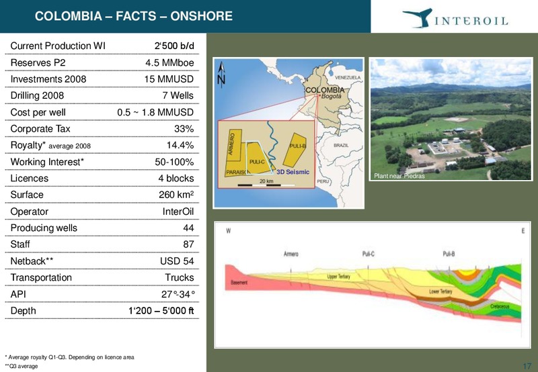This screenshot has width=538, height=372.
Task: Click the value 'Trucks'
Action: [179, 278]
